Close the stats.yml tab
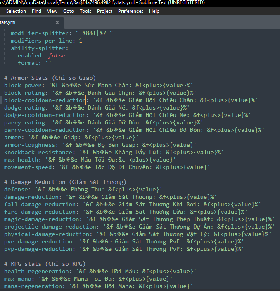 pos(57,22)
